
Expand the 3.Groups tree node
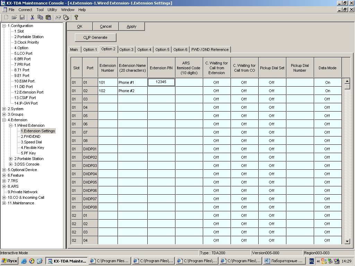coord(4,114)
